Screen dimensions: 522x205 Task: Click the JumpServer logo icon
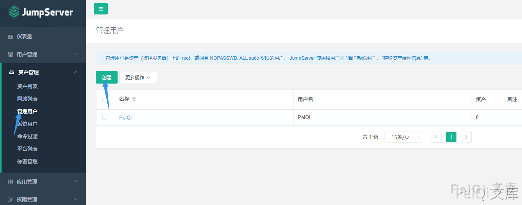(14, 12)
